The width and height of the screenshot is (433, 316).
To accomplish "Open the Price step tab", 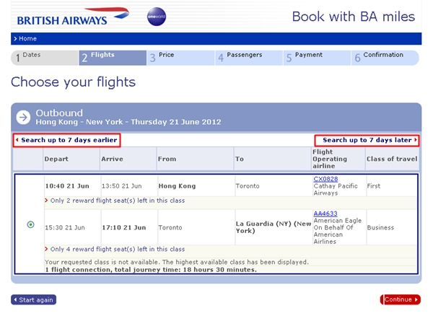I will click(x=181, y=58).
